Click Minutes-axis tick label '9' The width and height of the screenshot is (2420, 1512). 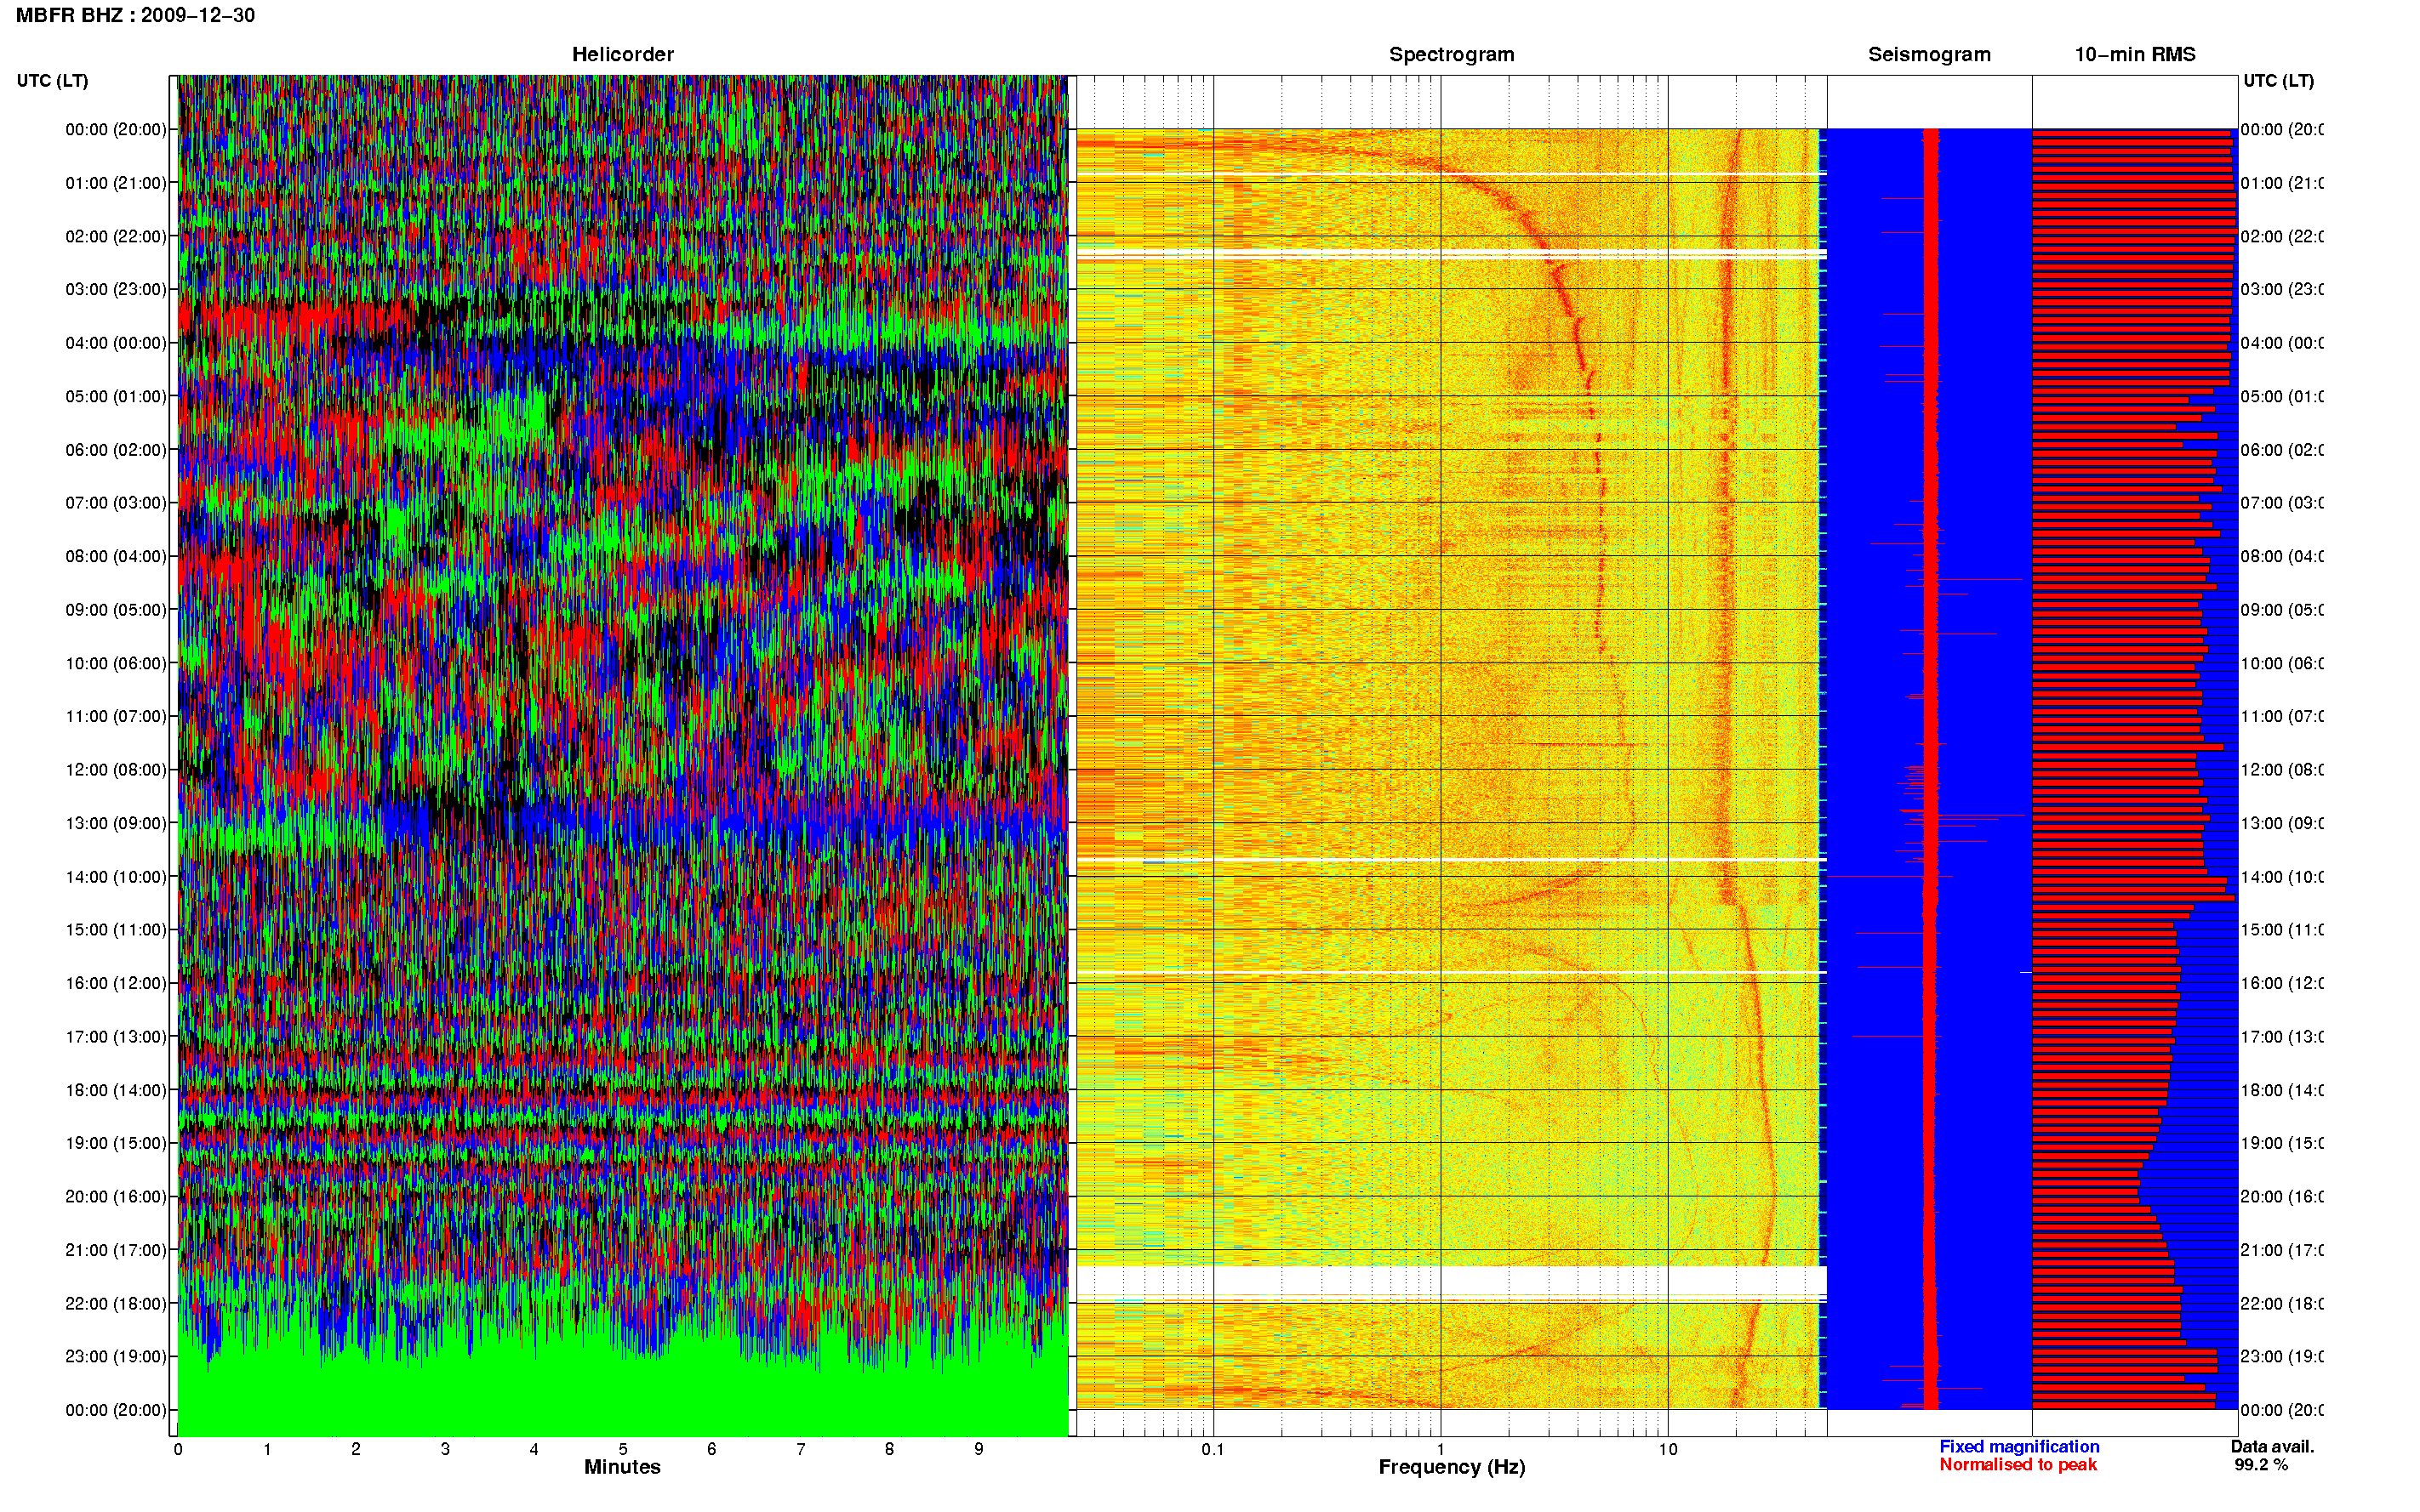[979, 1449]
